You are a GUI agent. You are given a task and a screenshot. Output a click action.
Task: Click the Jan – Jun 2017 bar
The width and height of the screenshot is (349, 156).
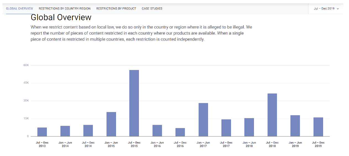pyautogui.click(x=203, y=120)
